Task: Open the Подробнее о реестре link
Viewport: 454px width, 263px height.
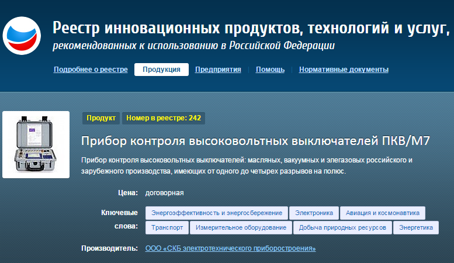Action: tap(91, 70)
